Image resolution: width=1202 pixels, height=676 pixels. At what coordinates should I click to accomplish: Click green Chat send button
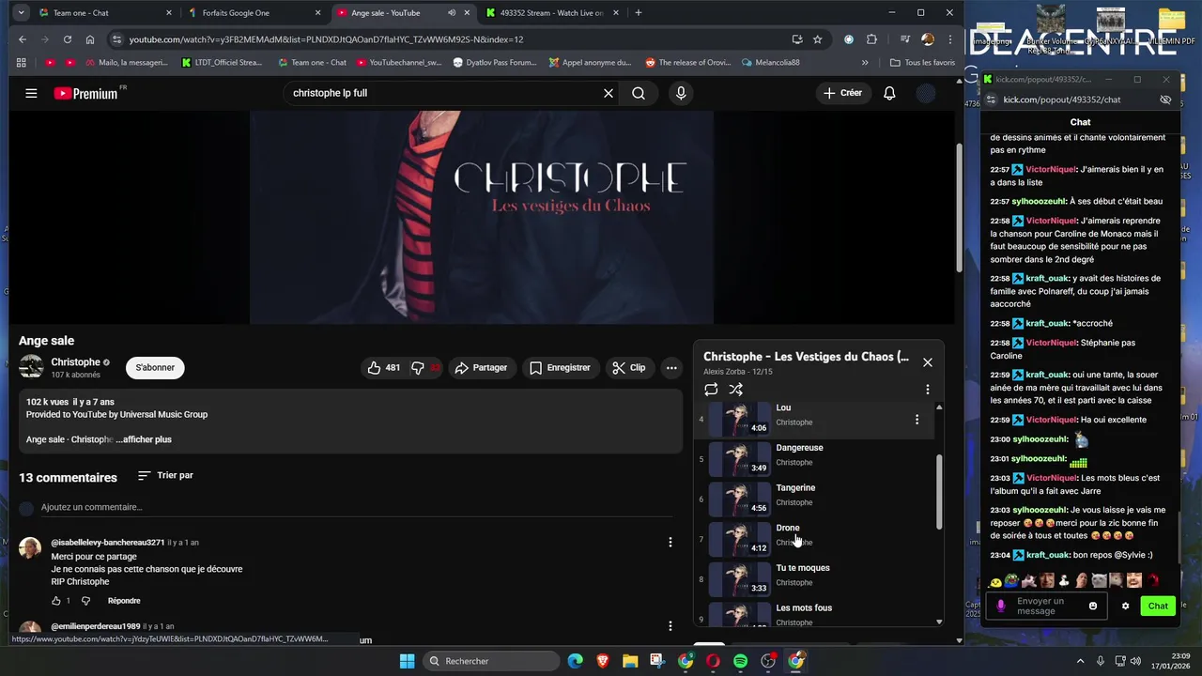click(x=1158, y=606)
